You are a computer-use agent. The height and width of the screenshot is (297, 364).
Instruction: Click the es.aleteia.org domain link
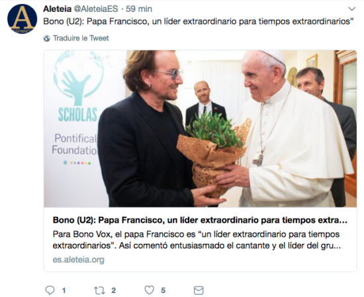click(79, 260)
